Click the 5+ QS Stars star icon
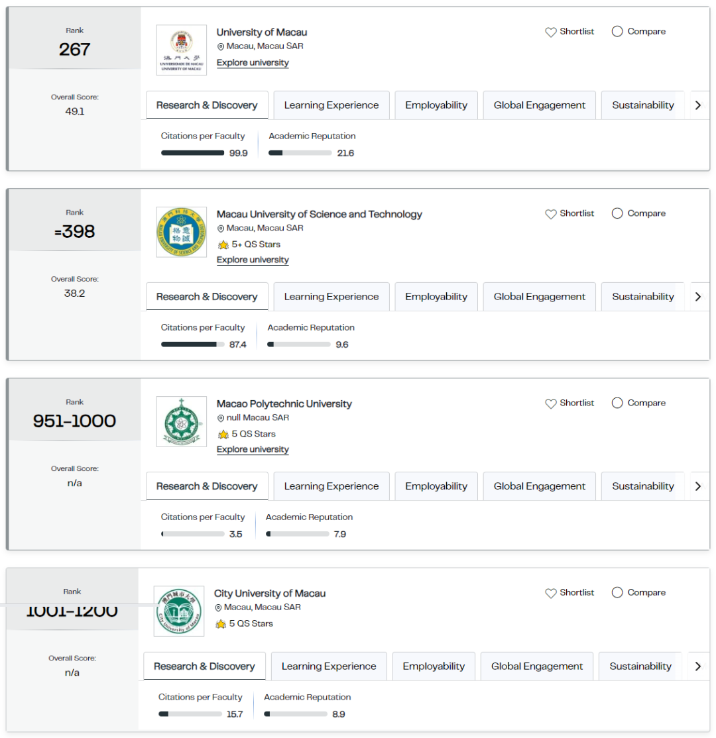The height and width of the screenshot is (738, 716). coord(223,244)
